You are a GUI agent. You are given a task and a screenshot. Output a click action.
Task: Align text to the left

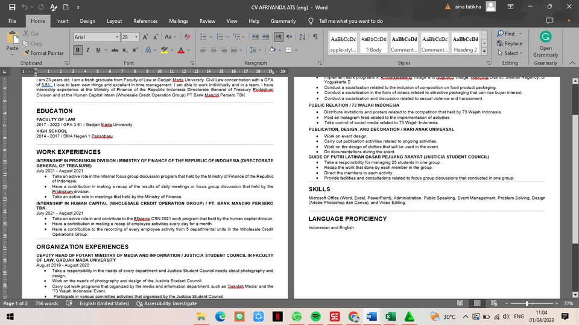coord(203,50)
